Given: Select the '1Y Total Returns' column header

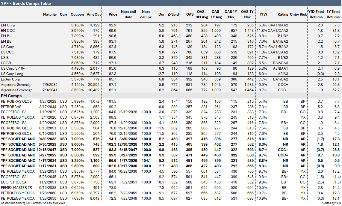Looking at the screenshot, I should pyautogui.click(x=333, y=14).
